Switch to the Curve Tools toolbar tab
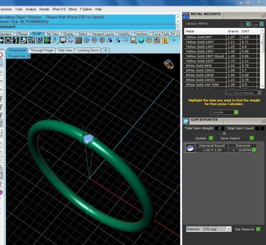266x245 pixels. pyautogui.click(x=160, y=34)
